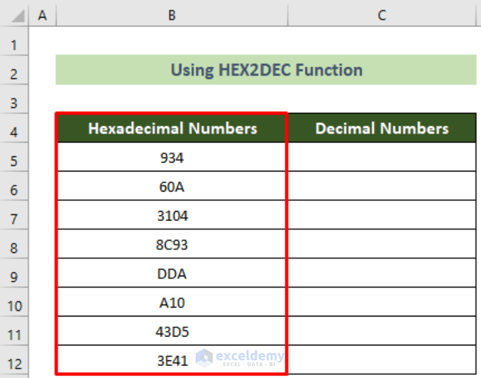Select the cell containing 43D5

172,331
